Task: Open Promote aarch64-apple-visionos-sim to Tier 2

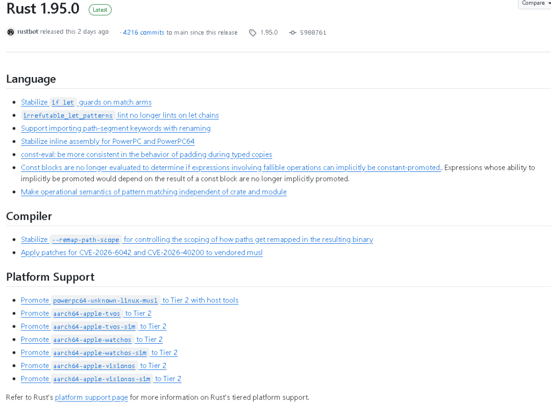Action: [x=101, y=378]
